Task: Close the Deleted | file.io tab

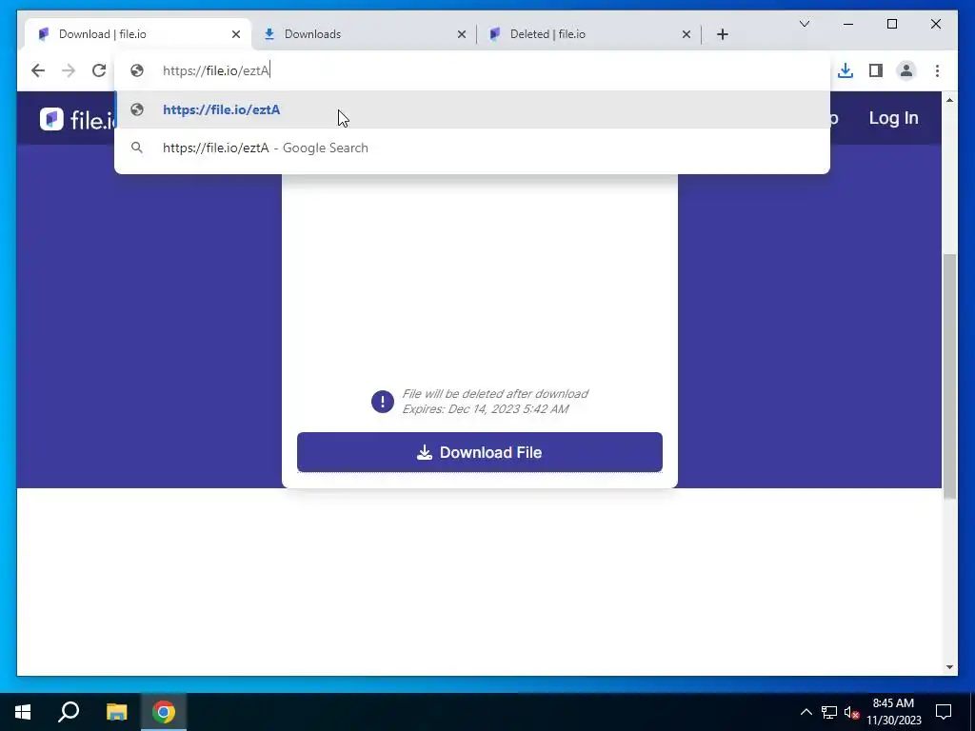Action: (x=686, y=34)
